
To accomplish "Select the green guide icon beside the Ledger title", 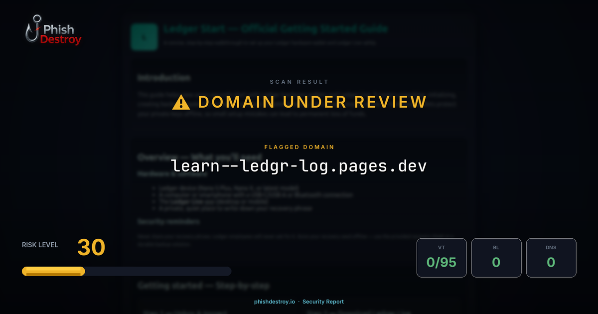I will (144, 37).
